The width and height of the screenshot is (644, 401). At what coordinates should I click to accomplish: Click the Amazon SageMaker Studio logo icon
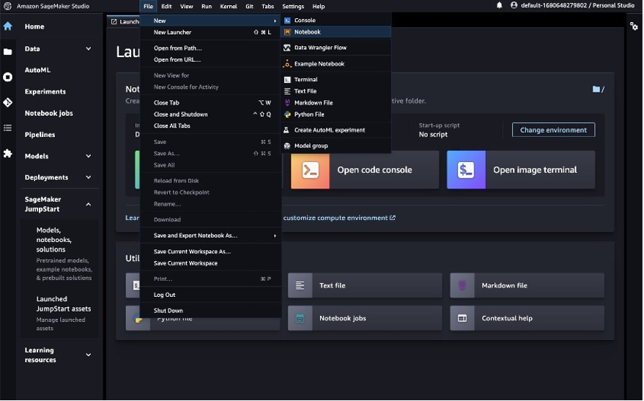point(7,6)
